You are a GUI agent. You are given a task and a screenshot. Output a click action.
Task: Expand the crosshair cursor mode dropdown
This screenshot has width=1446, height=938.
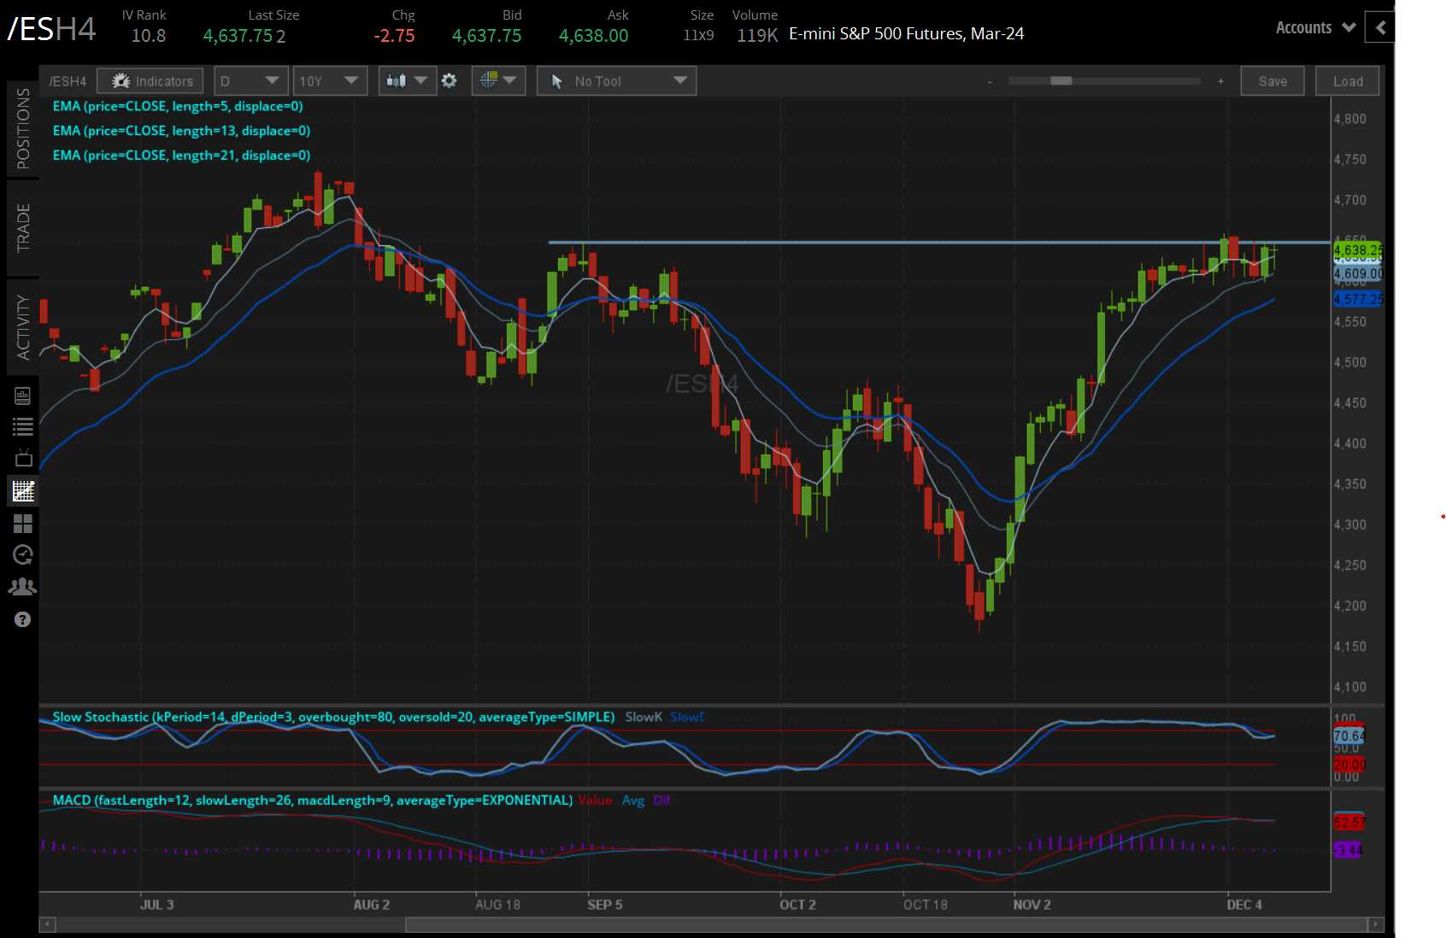498,81
